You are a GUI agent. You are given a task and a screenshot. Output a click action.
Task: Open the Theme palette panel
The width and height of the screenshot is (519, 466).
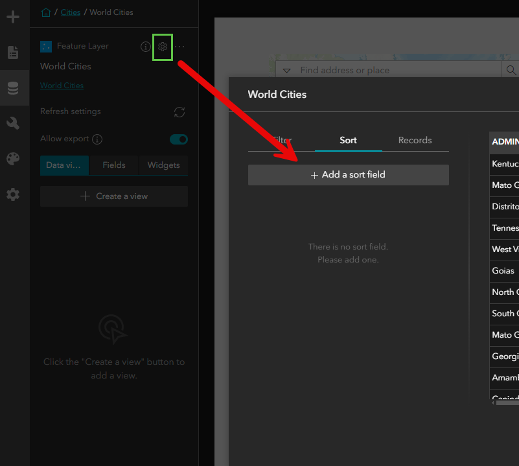14,158
